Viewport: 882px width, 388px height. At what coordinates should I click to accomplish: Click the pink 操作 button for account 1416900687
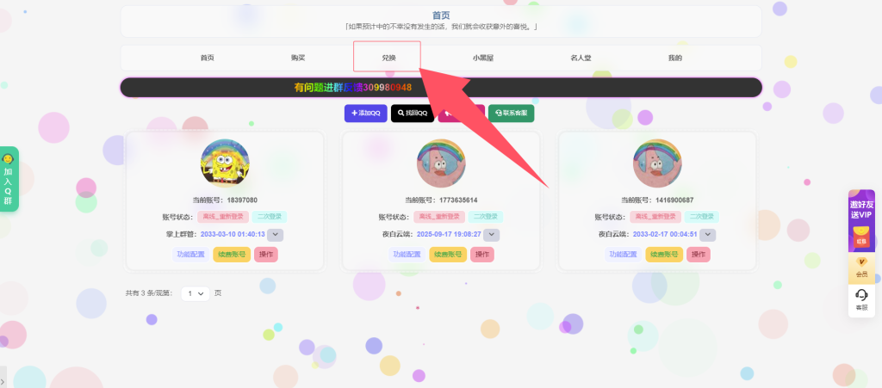click(698, 255)
